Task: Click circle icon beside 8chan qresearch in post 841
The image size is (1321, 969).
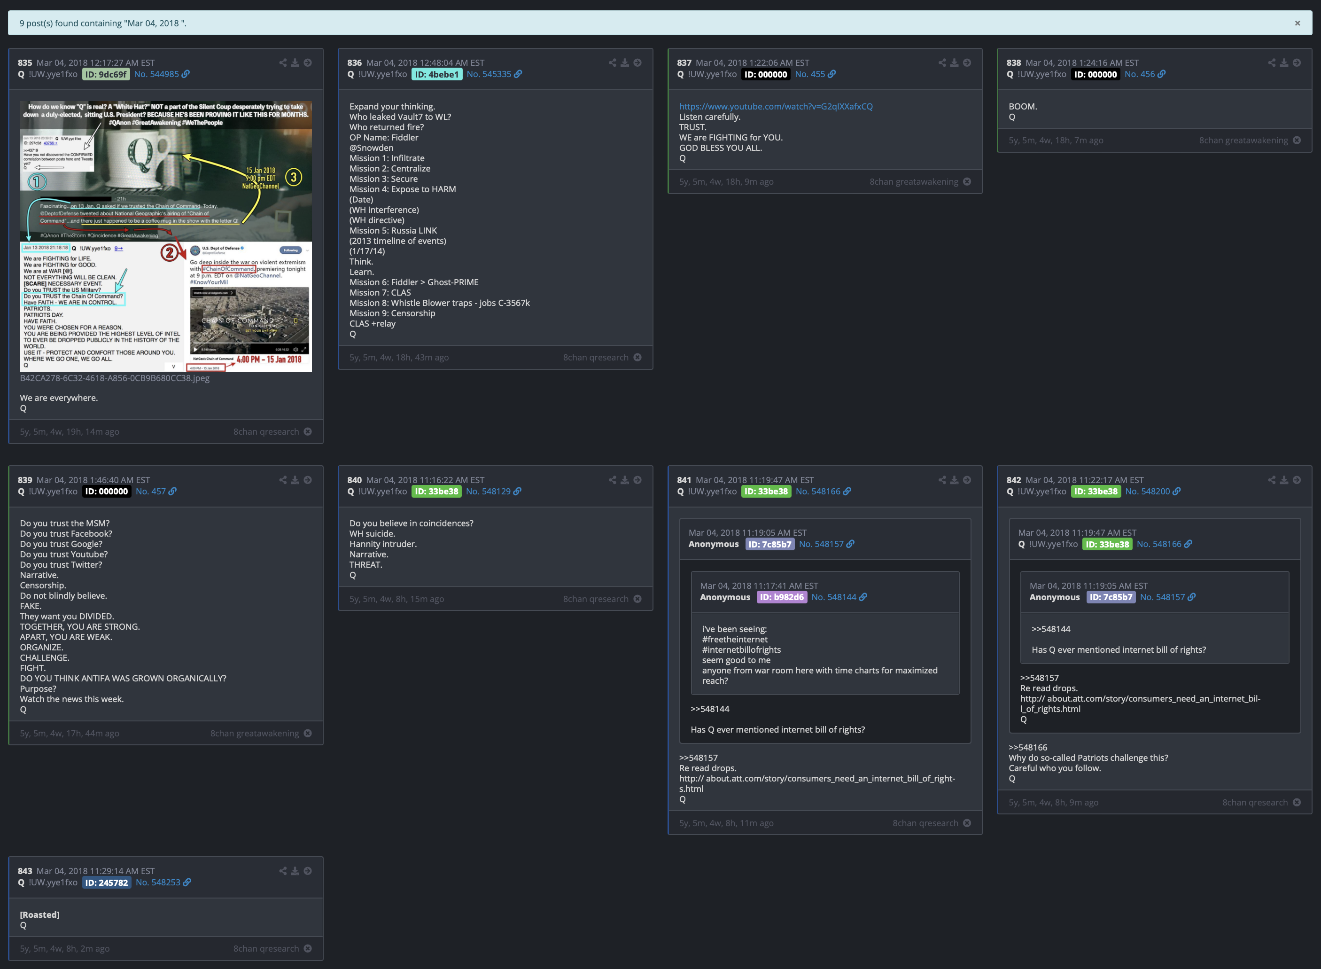Action: tap(967, 823)
